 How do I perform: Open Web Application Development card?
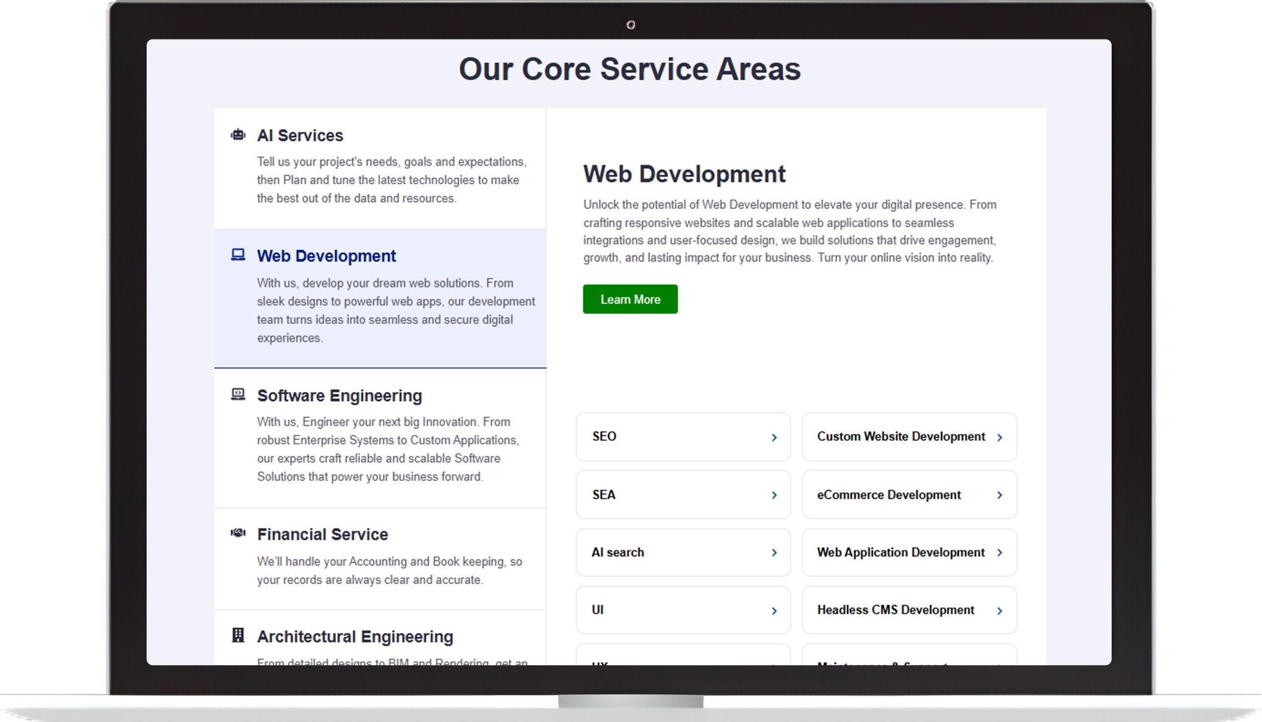[x=909, y=553]
